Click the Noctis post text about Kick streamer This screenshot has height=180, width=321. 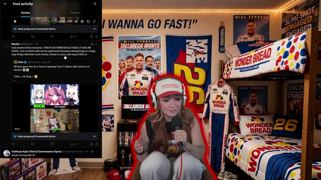click(x=53, y=51)
